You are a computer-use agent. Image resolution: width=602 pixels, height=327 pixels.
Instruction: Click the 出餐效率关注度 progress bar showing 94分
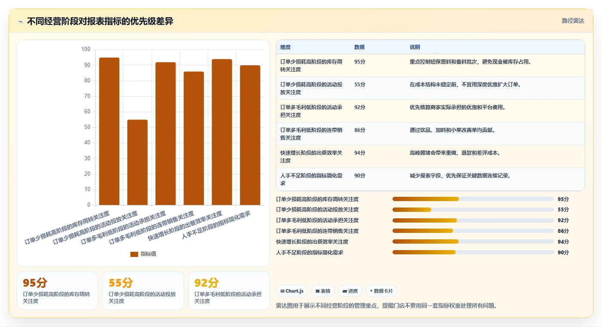(473, 242)
